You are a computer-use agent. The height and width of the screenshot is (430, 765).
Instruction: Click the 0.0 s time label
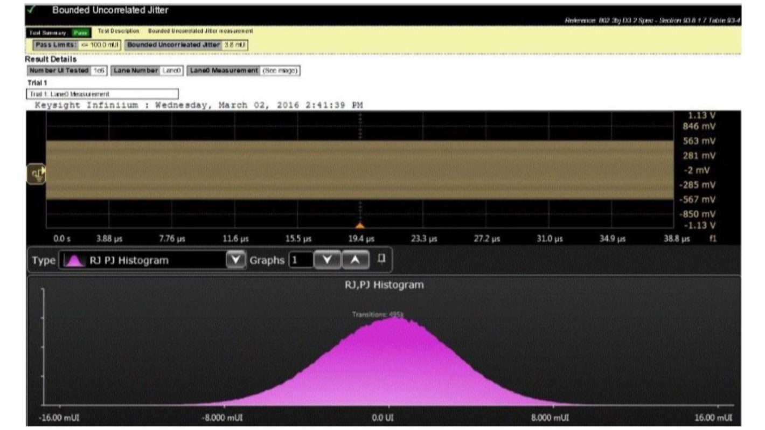click(x=62, y=238)
